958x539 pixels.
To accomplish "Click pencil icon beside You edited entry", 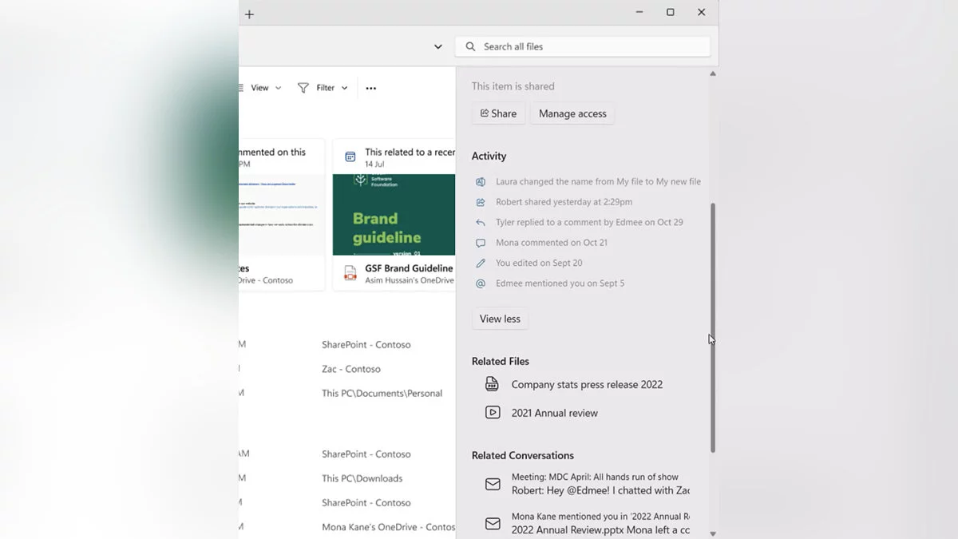I will tap(481, 263).
